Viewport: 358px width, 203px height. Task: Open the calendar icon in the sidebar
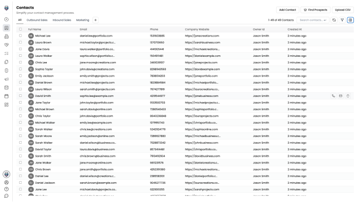click(x=7, y=95)
